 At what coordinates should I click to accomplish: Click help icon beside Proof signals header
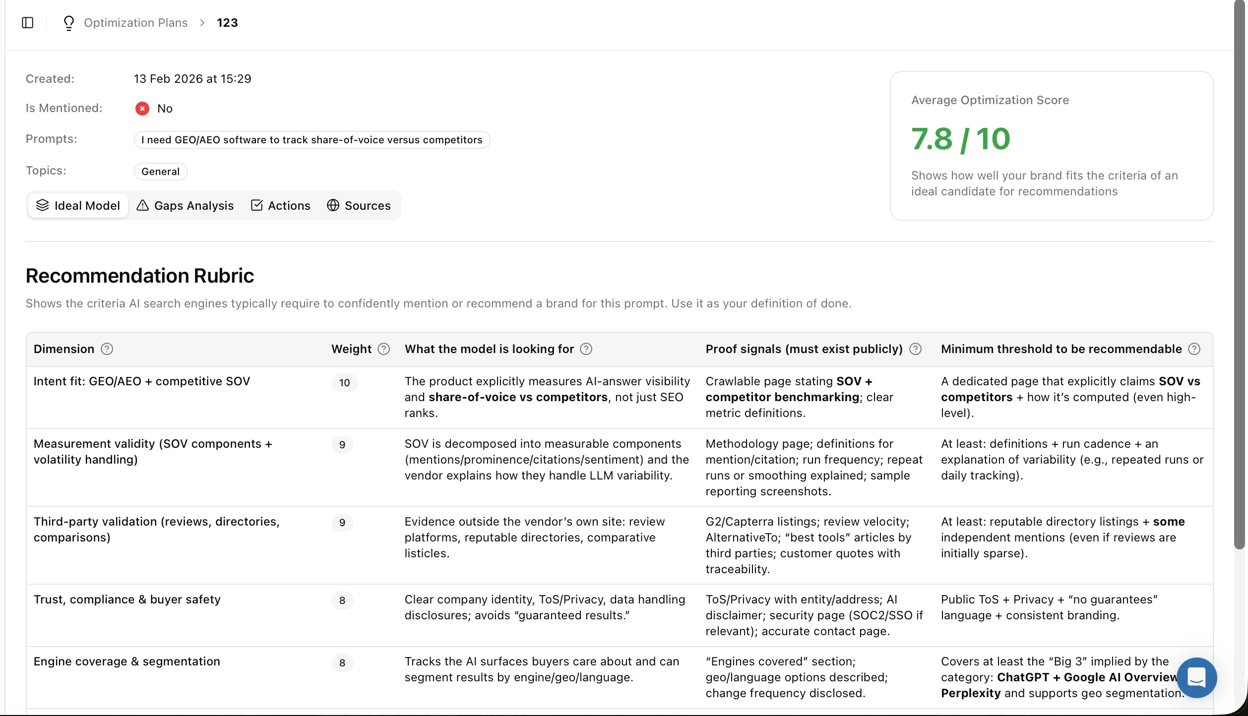[x=915, y=349]
